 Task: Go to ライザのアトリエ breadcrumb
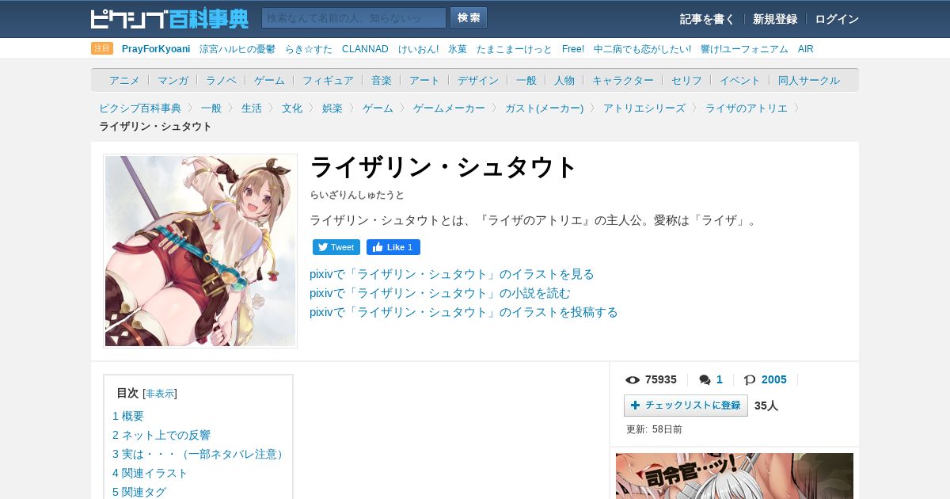(747, 108)
